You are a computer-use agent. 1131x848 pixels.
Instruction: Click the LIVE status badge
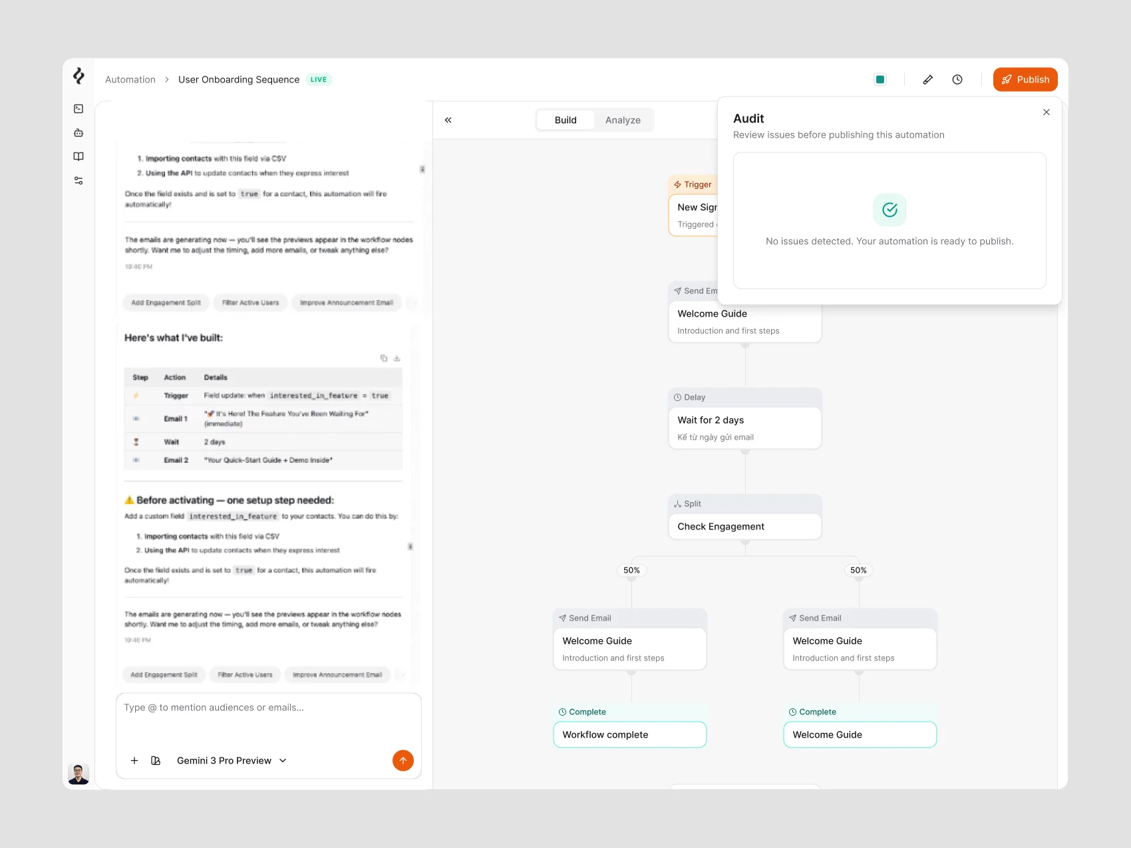(319, 80)
